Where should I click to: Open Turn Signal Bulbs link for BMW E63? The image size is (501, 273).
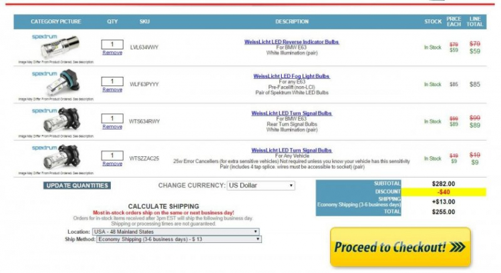[291, 113]
